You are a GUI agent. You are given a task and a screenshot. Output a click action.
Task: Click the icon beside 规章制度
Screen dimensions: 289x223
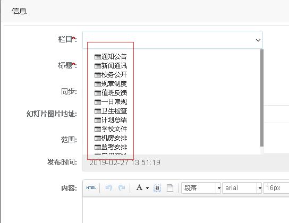(98, 84)
